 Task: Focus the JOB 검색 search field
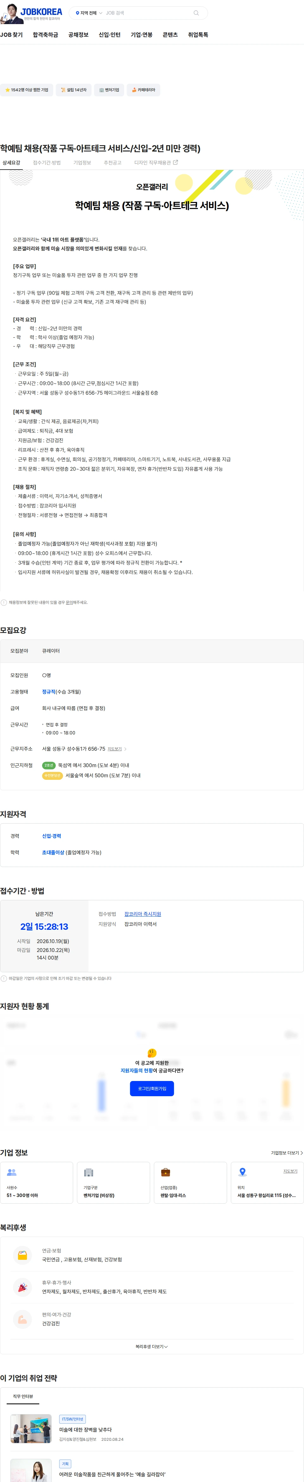[148, 13]
